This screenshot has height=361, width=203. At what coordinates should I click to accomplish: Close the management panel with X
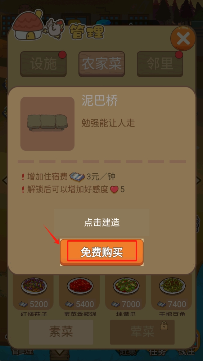pyautogui.click(x=183, y=38)
